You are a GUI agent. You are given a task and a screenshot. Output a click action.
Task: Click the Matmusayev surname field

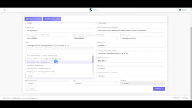tap(131, 23)
